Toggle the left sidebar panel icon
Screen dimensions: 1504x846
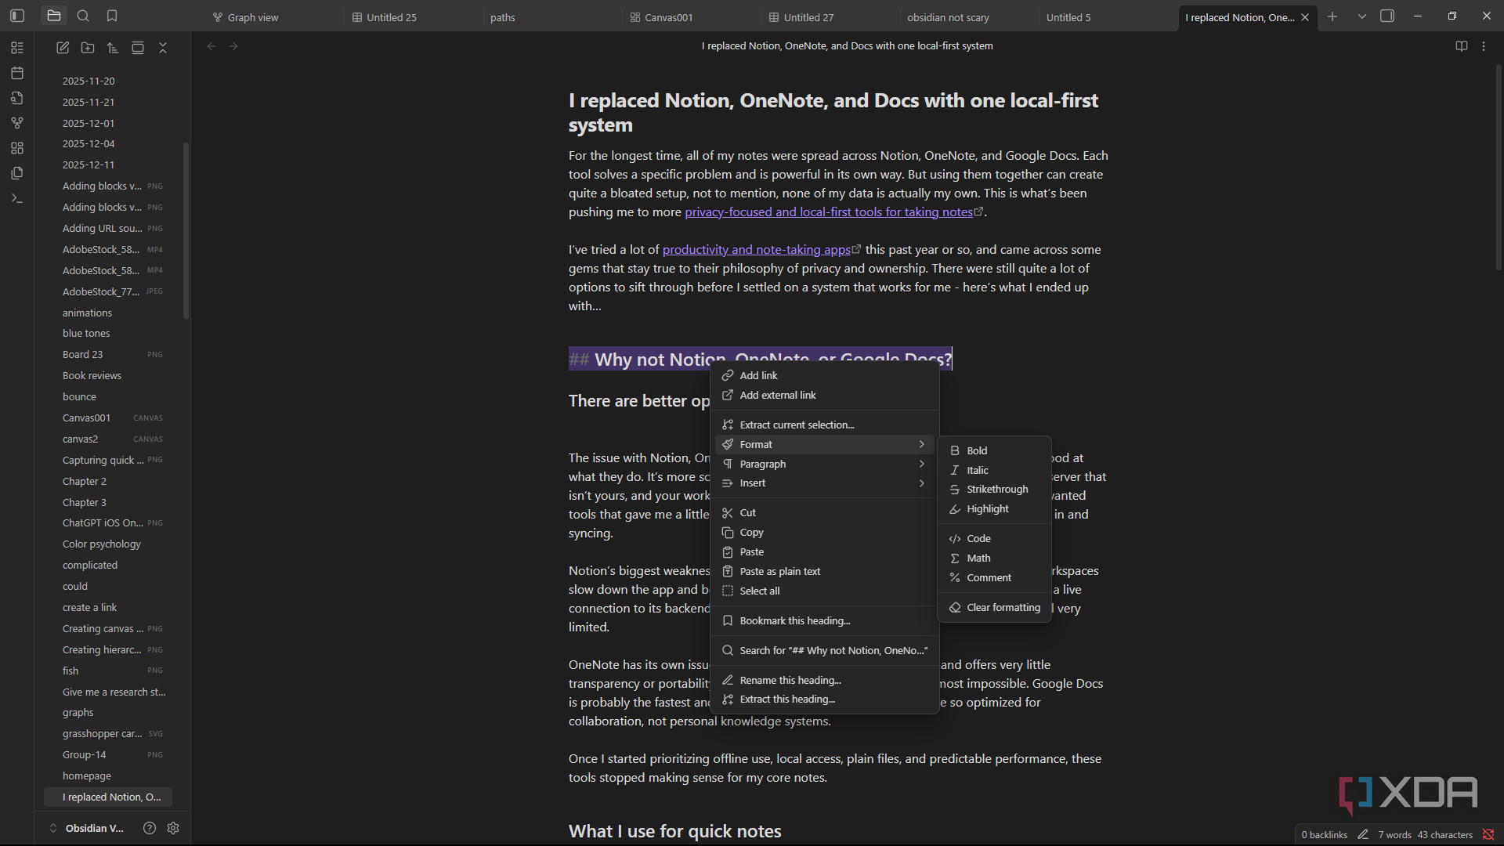pos(17,16)
